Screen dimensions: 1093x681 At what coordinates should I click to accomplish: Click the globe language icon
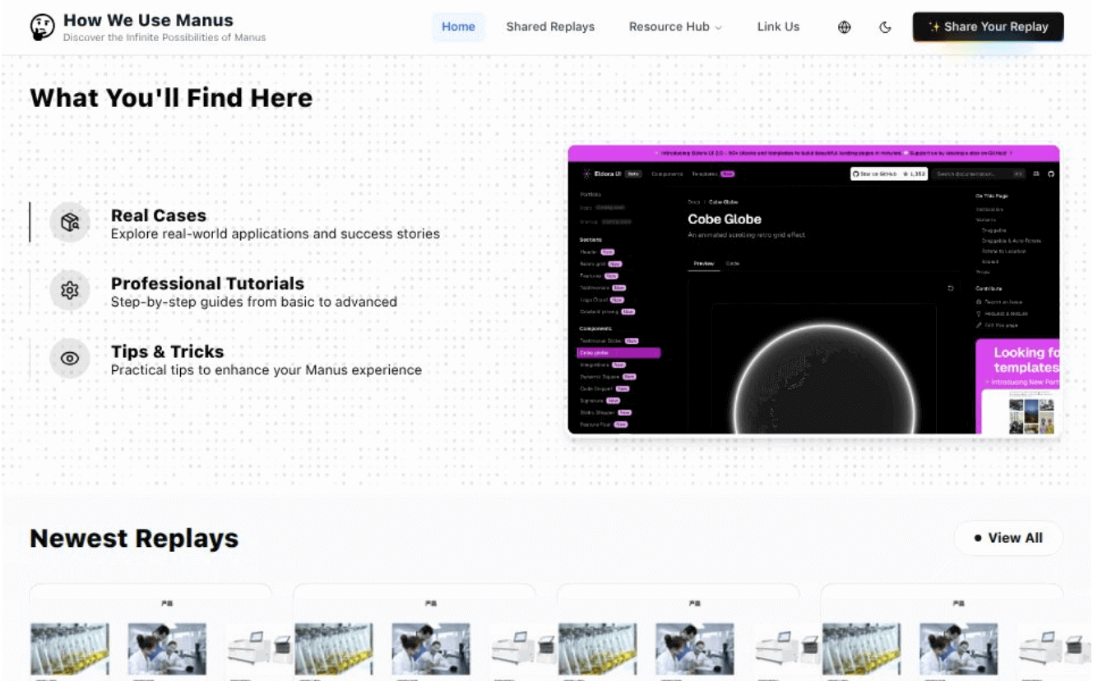pyautogui.click(x=844, y=27)
